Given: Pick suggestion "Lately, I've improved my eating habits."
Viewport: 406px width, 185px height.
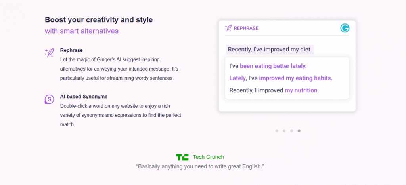Looking at the screenshot, I should 281,78.
